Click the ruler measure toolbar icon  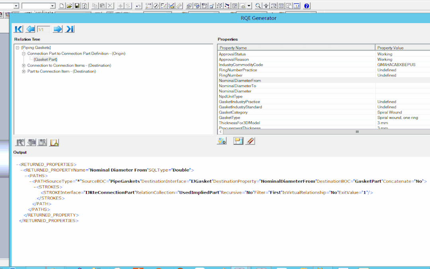(x=179, y=6)
